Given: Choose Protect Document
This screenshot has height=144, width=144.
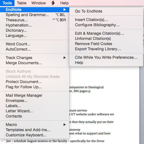Looking at the screenshot, I should pos(34,82).
